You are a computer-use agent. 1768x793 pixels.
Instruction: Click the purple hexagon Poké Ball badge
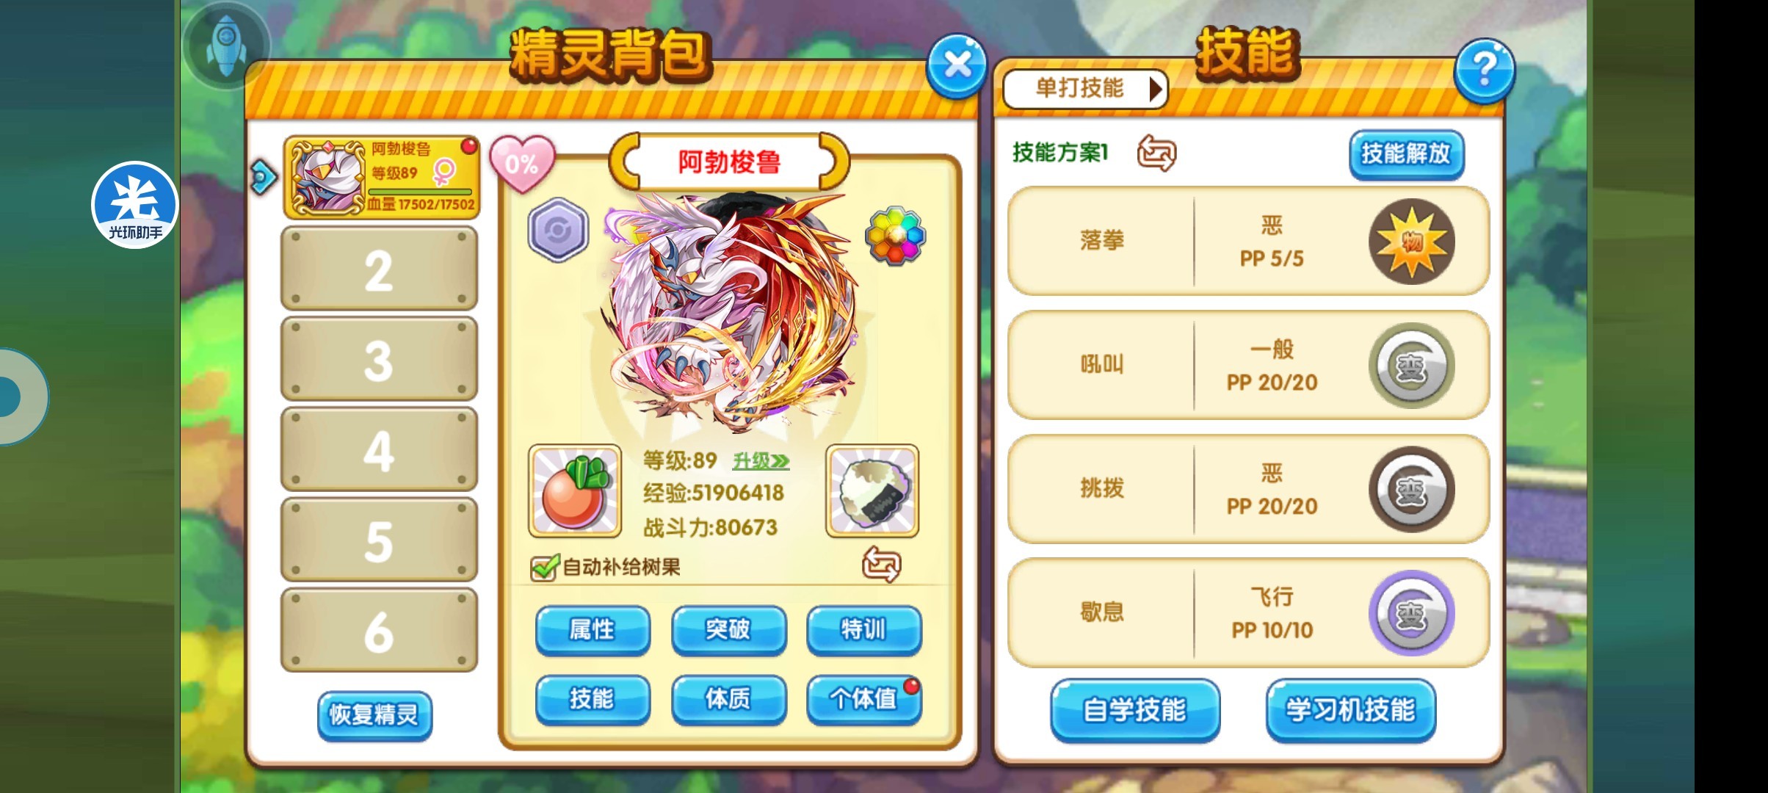coord(558,230)
